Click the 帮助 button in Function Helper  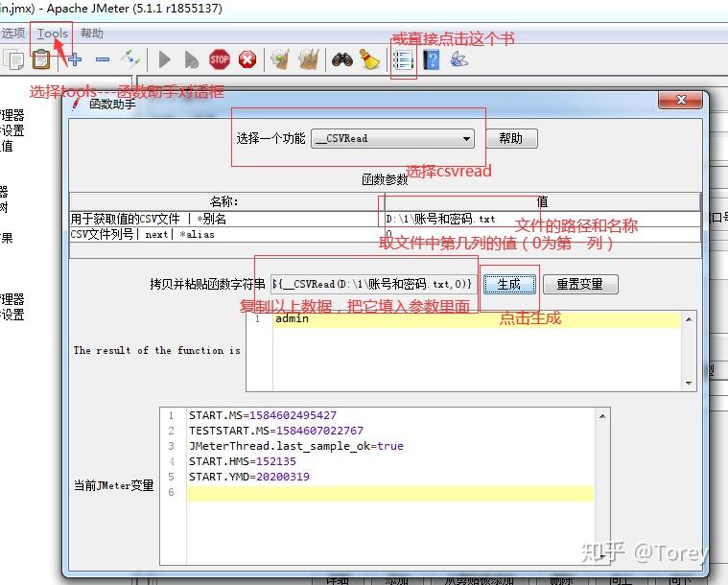[511, 138]
